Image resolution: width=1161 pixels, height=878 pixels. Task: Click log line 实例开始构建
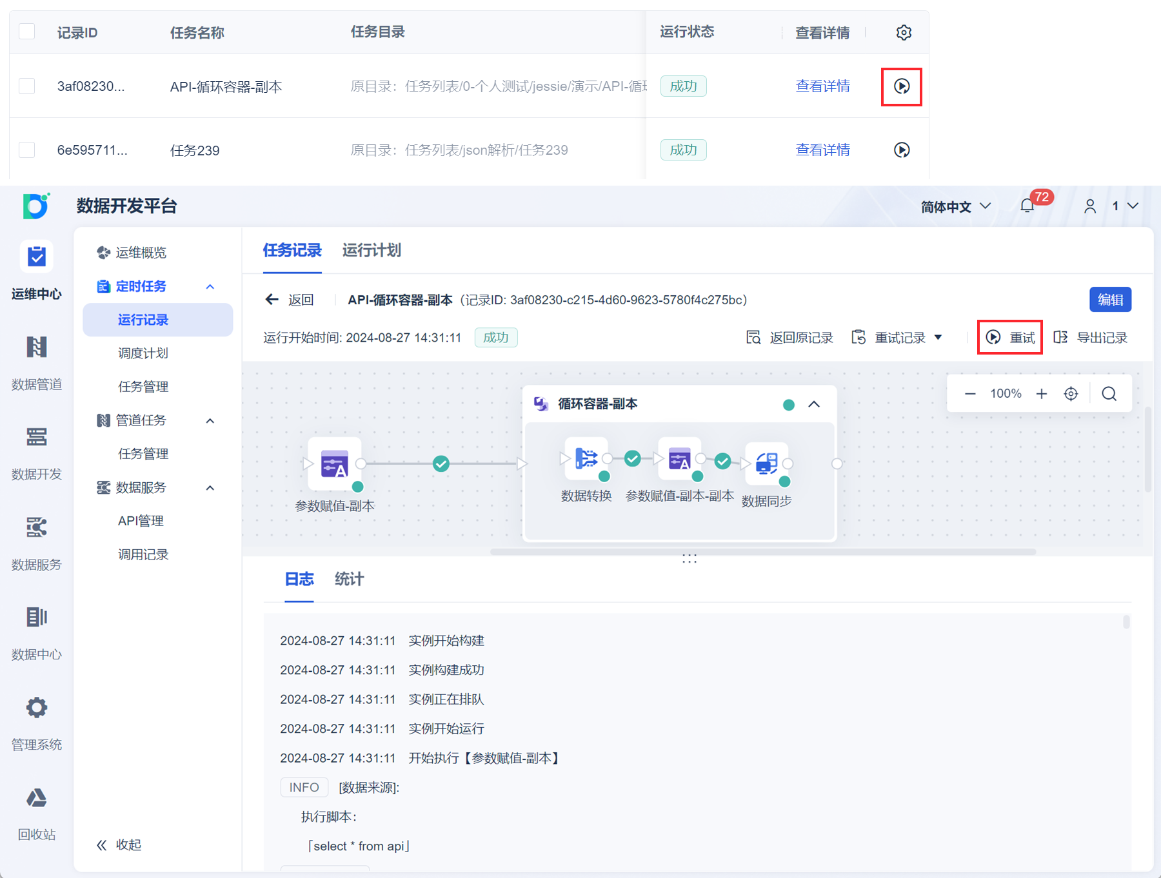coord(446,641)
